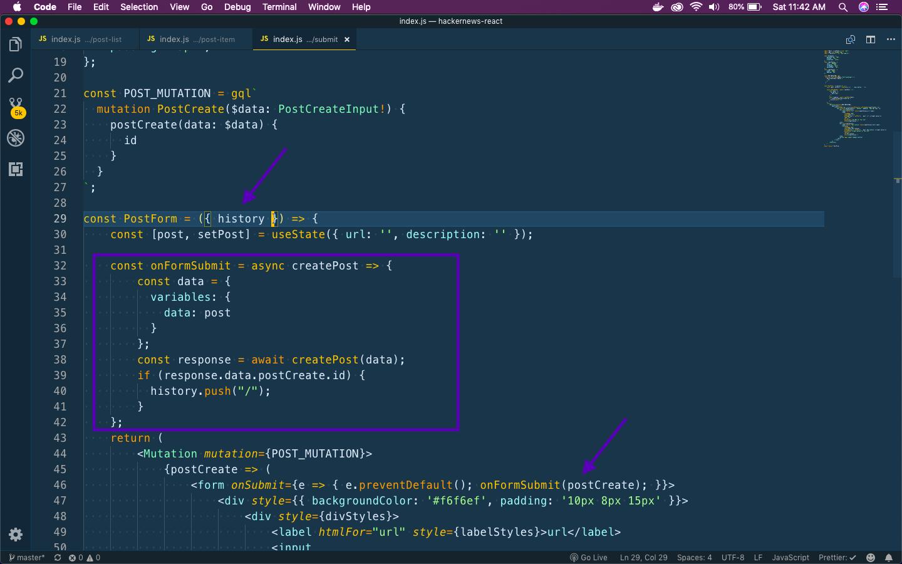The image size is (902, 564).
Task: Click the Creative Cloud menu bar icon
Action: point(677,7)
